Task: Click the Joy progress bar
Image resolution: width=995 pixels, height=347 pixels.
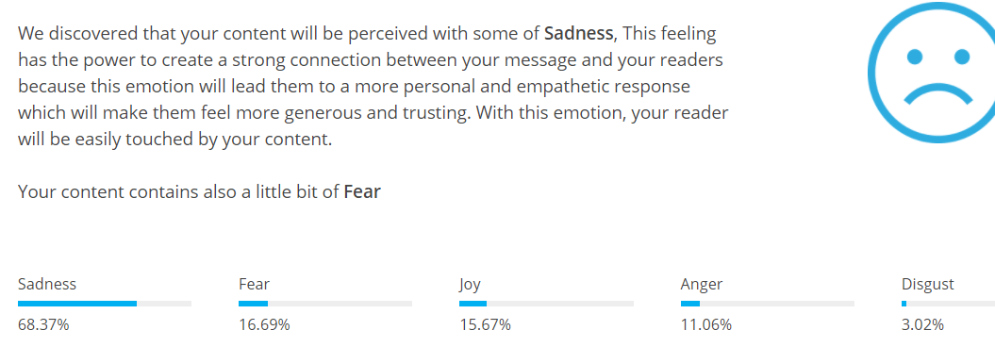Action: click(x=546, y=304)
